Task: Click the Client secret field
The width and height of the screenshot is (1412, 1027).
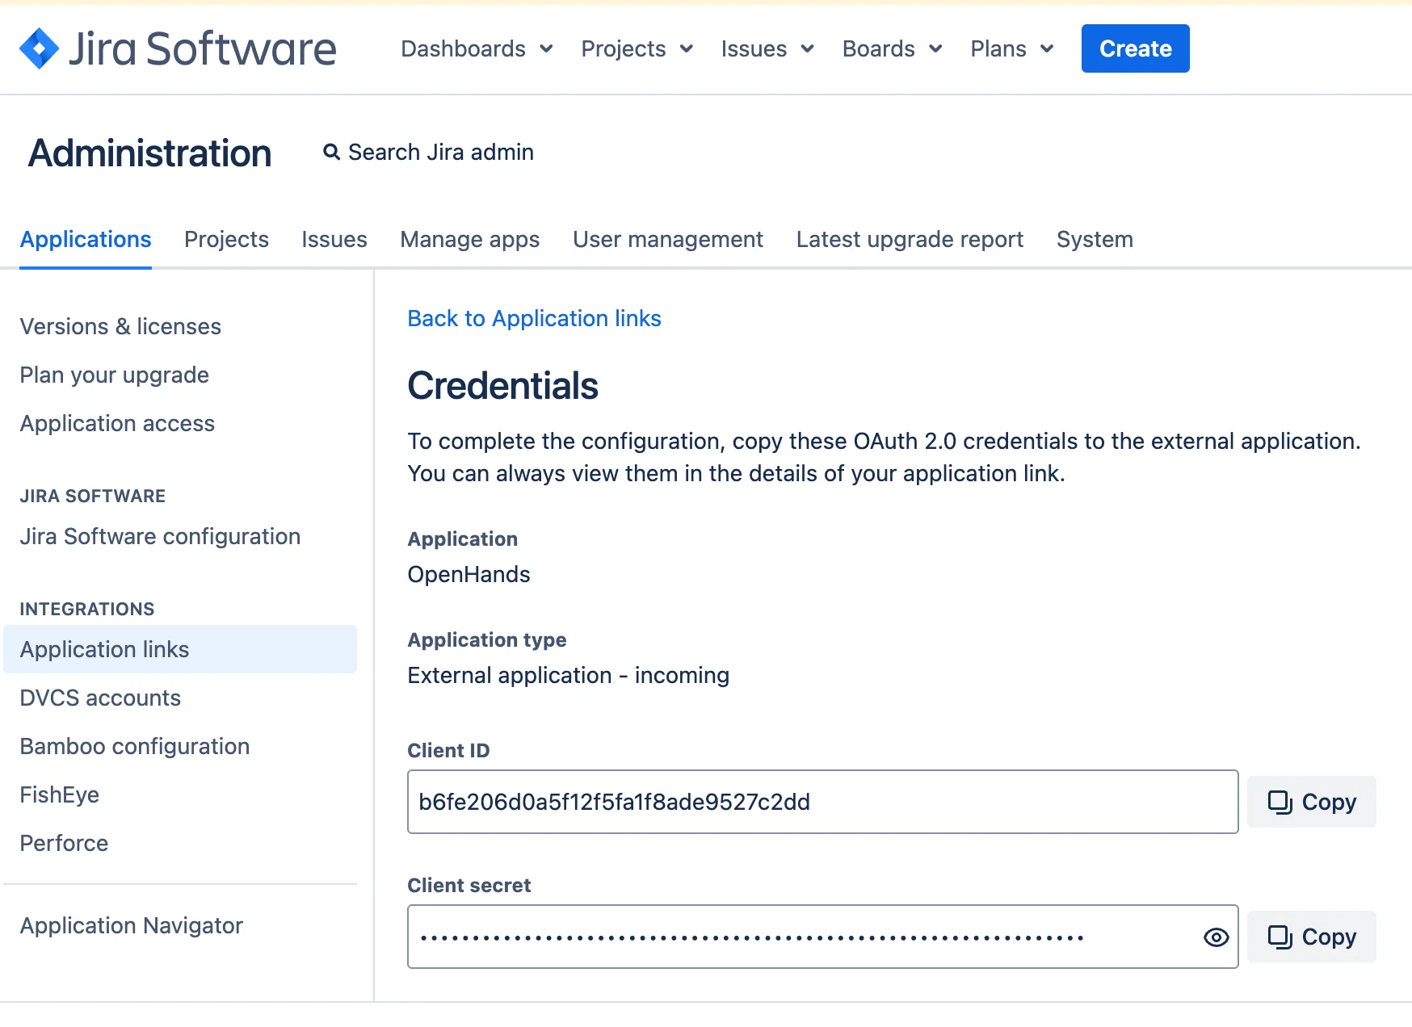Action: (x=822, y=937)
